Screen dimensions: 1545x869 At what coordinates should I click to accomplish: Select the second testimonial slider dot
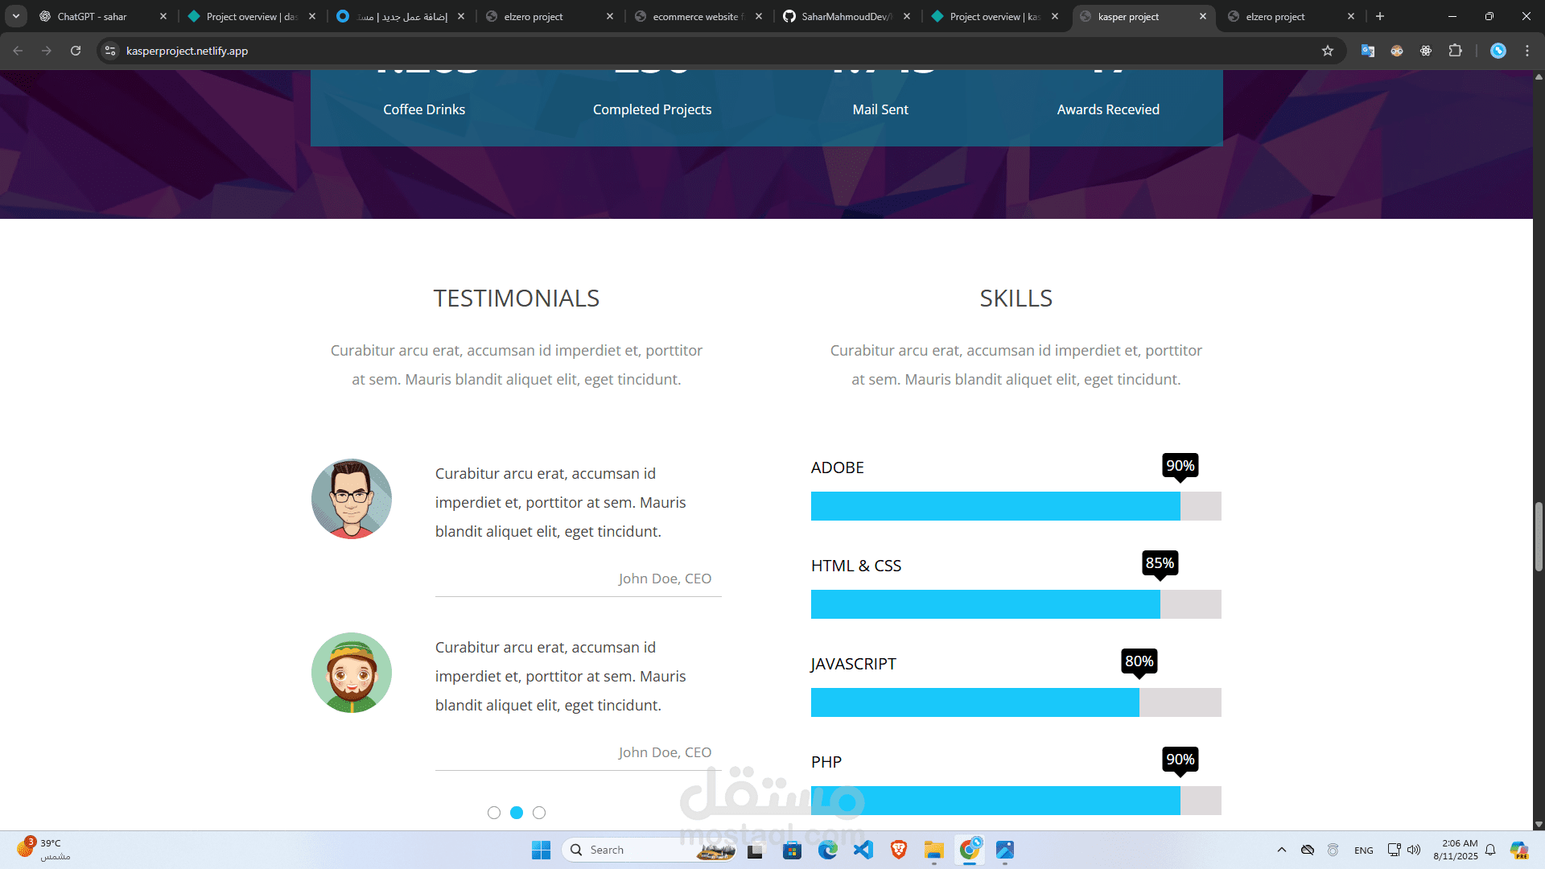pos(517,813)
